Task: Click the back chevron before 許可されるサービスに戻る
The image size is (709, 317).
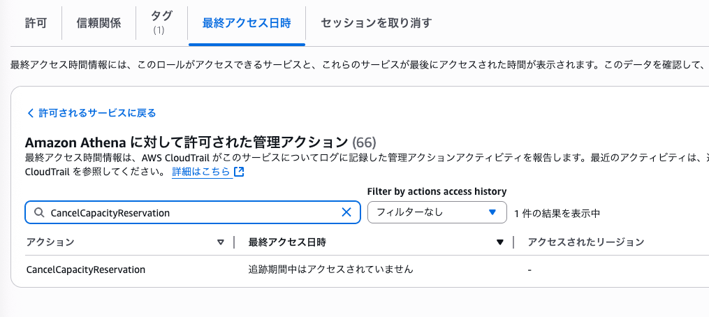Action: point(30,113)
